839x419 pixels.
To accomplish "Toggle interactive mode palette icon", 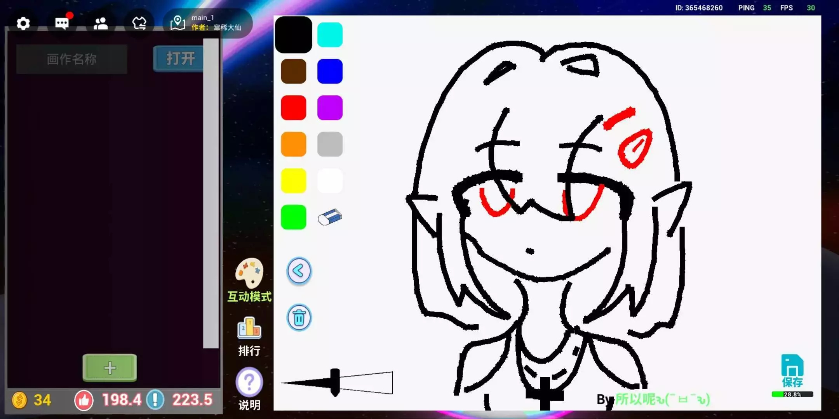I will tap(249, 274).
